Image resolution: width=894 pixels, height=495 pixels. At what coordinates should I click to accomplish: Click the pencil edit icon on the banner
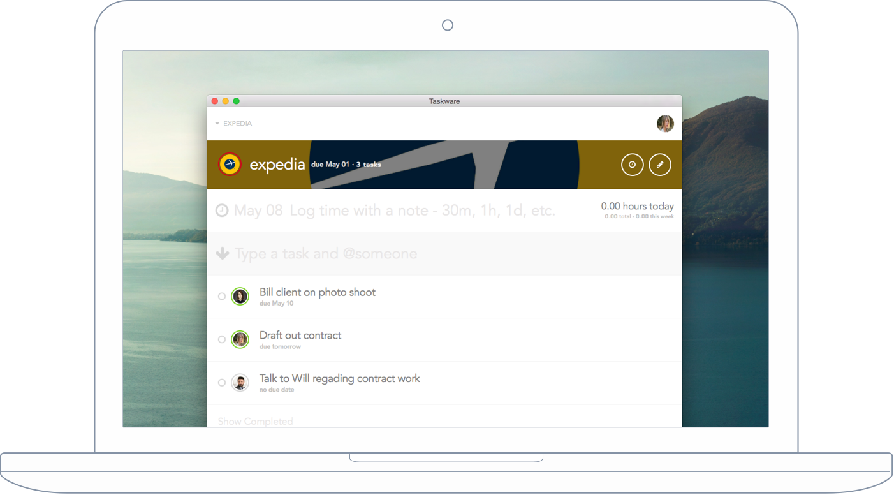(x=660, y=164)
